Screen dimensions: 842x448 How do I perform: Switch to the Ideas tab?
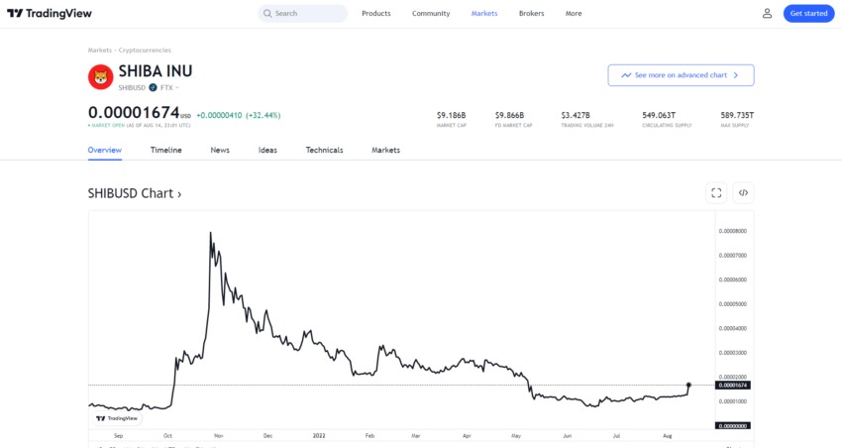click(267, 150)
